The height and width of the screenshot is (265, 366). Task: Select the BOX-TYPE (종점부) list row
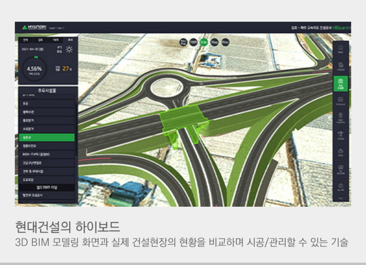tap(47, 155)
